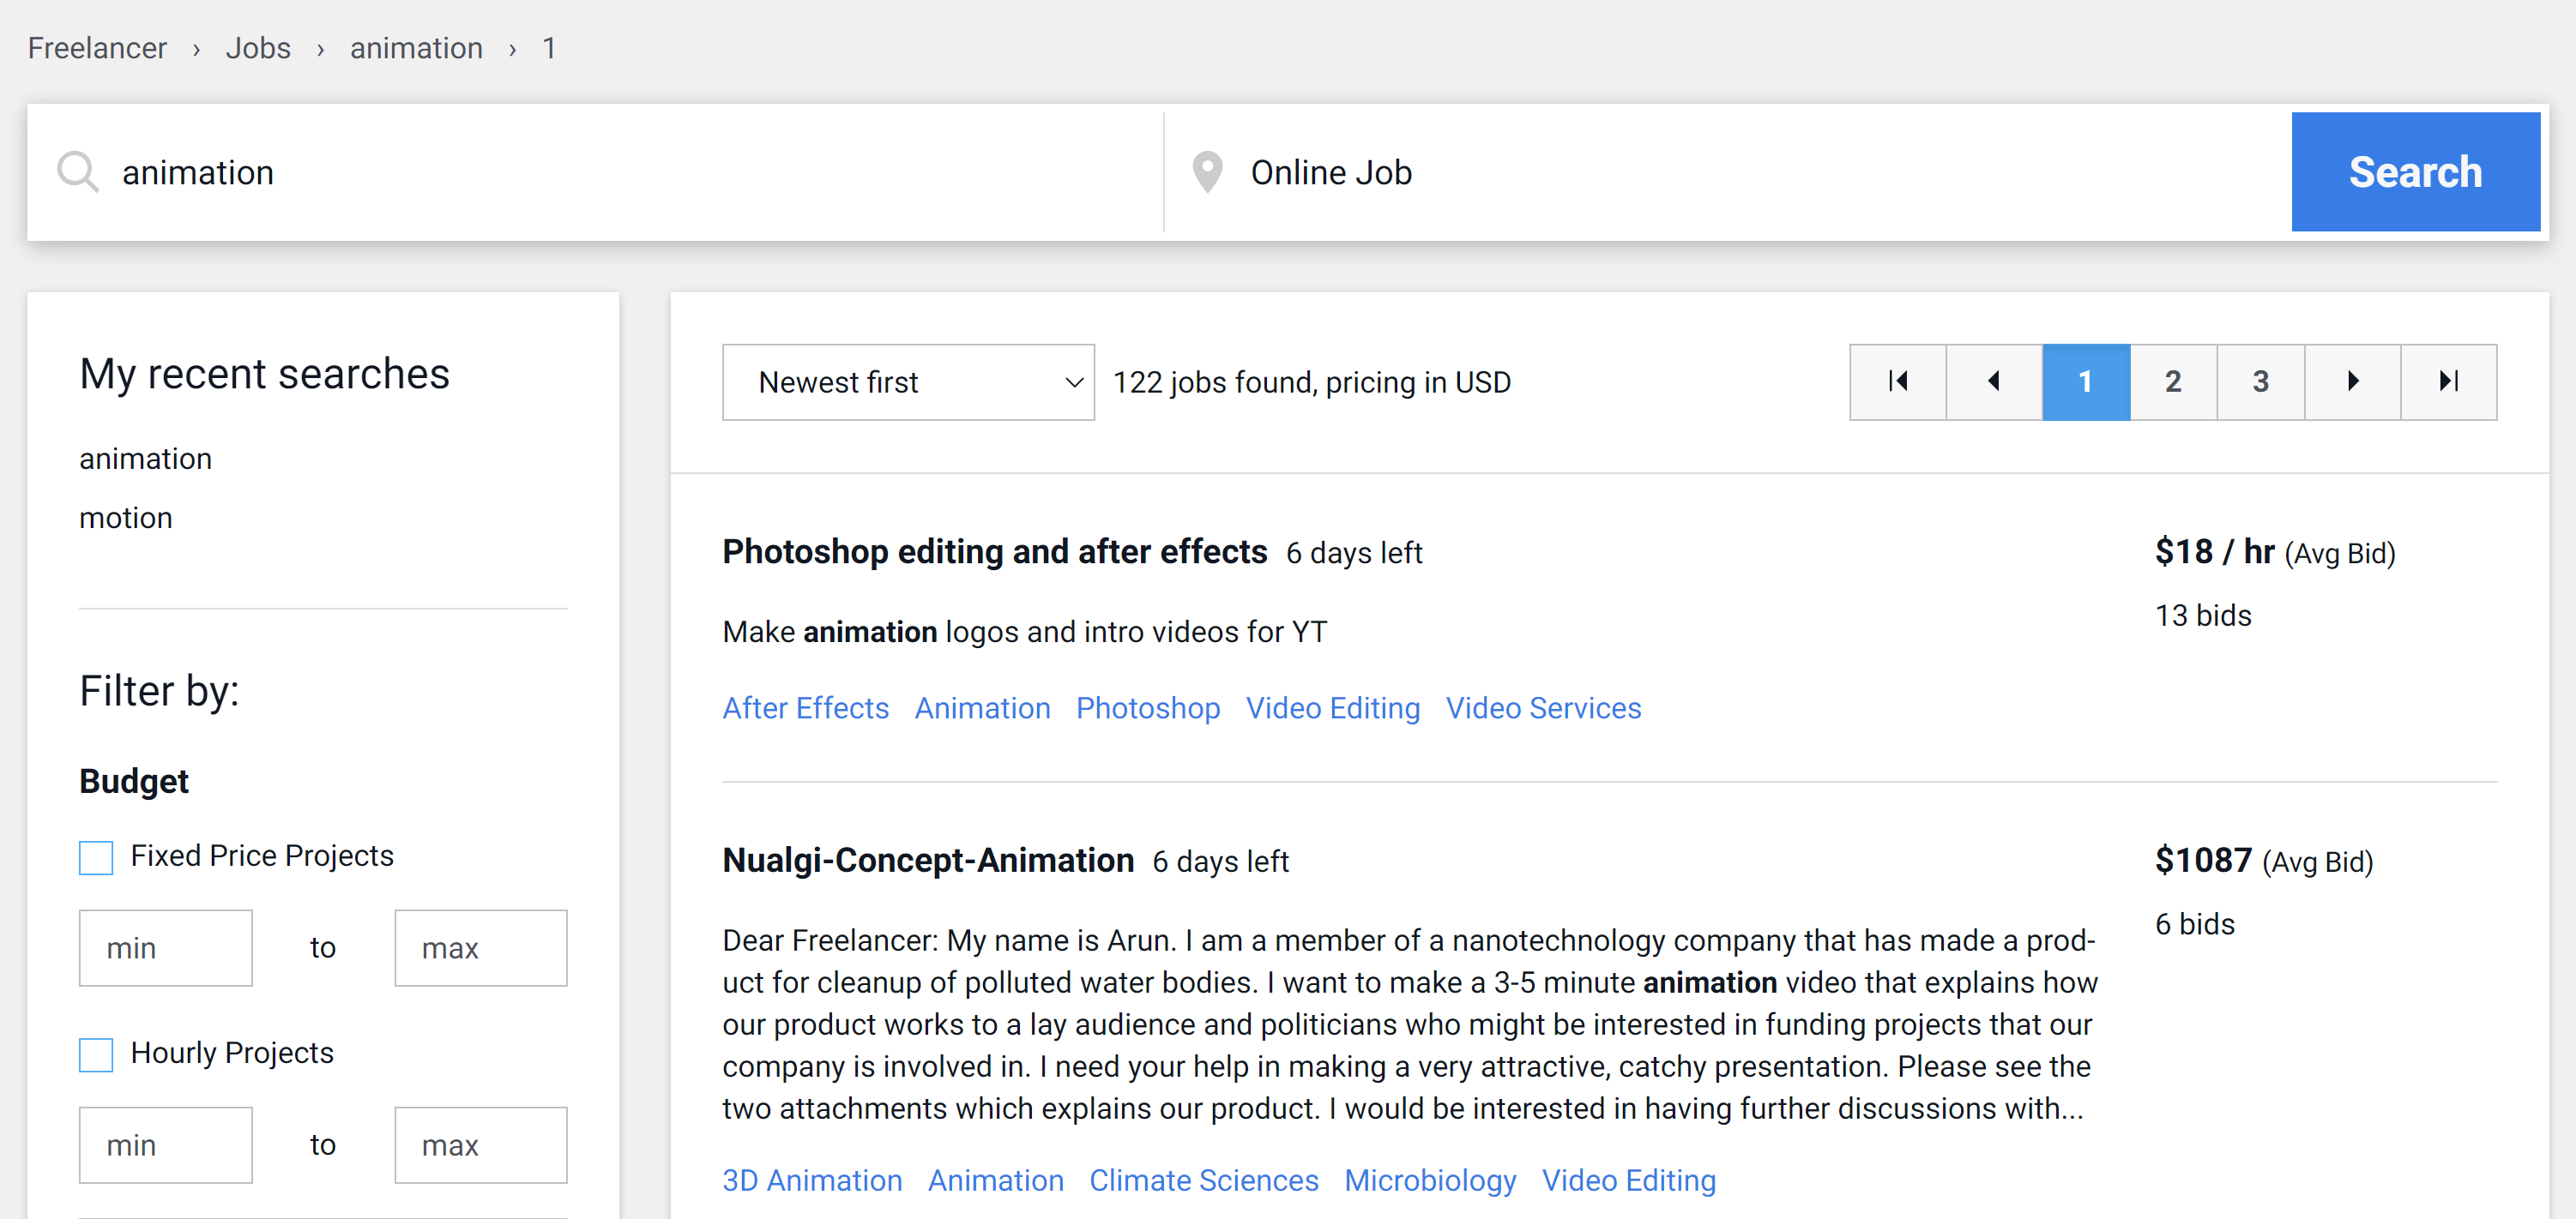
Task: Enable Fixed Price Projects filter
Action: tap(96, 857)
